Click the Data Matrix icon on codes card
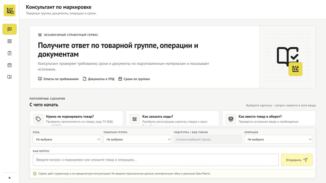This screenshot has width=326, height=183. pyautogui.click(x=134, y=119)
